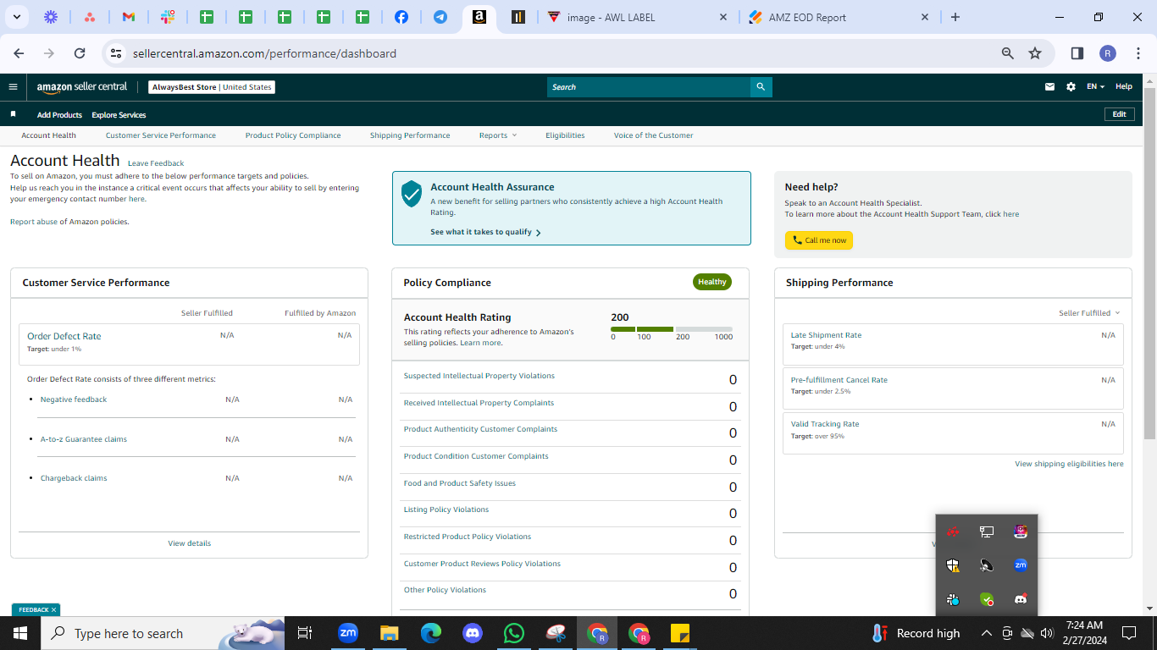Open the Seller Central hamburger menu
The image size is (1157, 650).
point(13,86)
